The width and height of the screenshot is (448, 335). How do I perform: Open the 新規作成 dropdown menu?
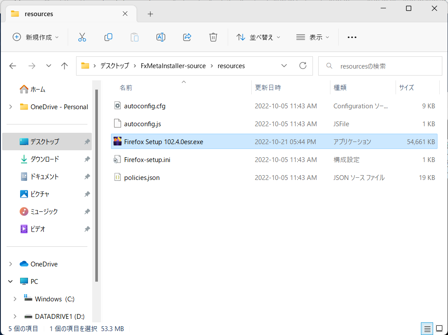[x=36, y=37]
